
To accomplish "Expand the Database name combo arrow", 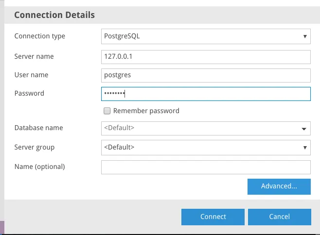I will tap(304, 129).
